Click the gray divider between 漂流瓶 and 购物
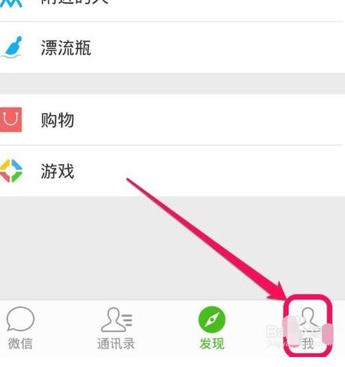Image resolution: width=345 pixels, height=367 pixels. 172,84
